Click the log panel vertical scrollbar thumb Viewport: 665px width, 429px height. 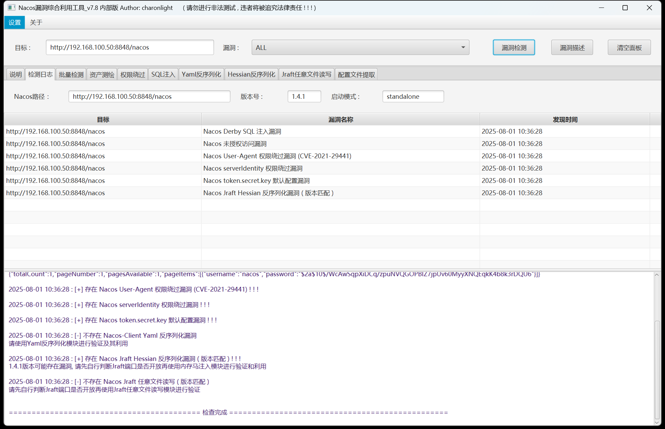(657, 370)
